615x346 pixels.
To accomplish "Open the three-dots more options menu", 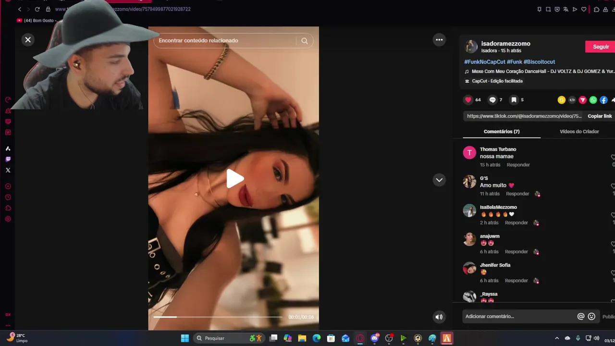I will pos(439,40).
